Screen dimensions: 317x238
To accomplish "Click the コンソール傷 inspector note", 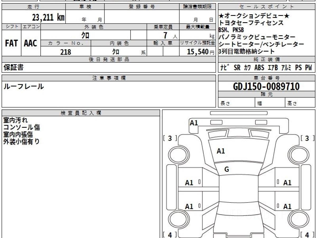I will pyautogui.click(x=22, y=127).
